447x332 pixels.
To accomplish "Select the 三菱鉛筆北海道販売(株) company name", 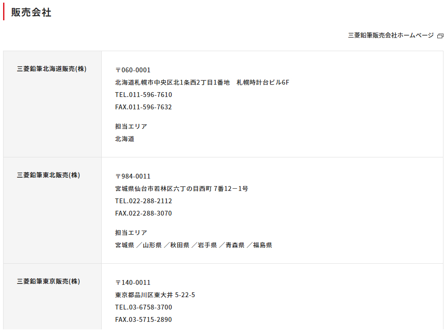I will point(52,69).
